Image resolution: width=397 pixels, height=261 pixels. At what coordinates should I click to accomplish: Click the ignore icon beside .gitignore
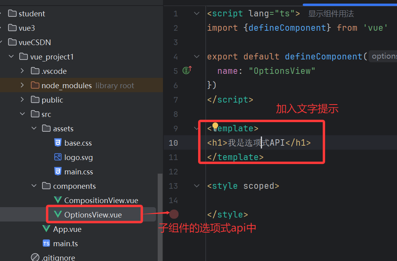[x=35, y=257]
